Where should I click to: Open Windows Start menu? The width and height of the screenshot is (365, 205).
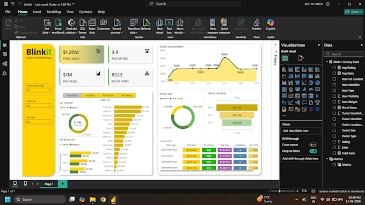8,200
